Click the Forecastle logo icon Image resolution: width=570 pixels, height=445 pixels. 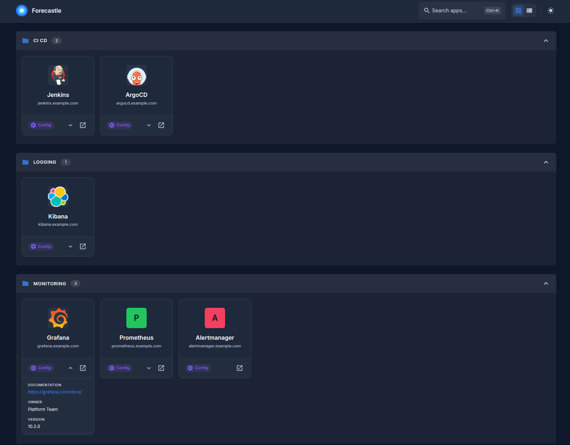(22, 11)
